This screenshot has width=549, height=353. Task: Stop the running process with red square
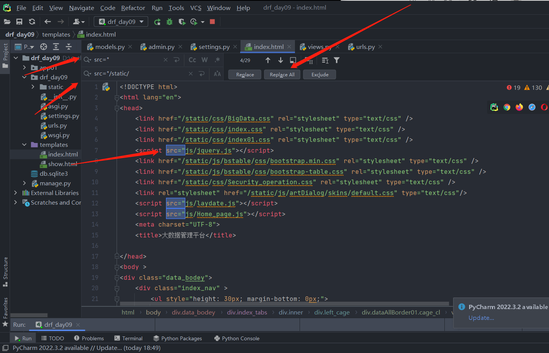(x=212, y=22)
